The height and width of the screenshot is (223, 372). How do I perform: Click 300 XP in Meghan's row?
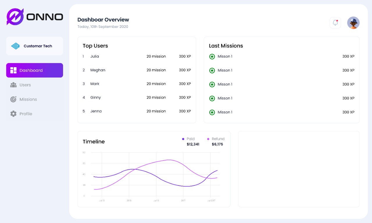[x=185, y=70]
